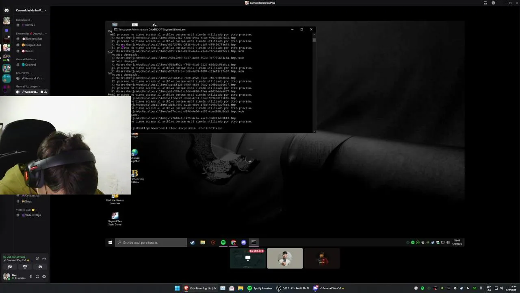Select the EN DIRECTO stream thumbnail
This screenshot has height=293, width=520.
248,258
